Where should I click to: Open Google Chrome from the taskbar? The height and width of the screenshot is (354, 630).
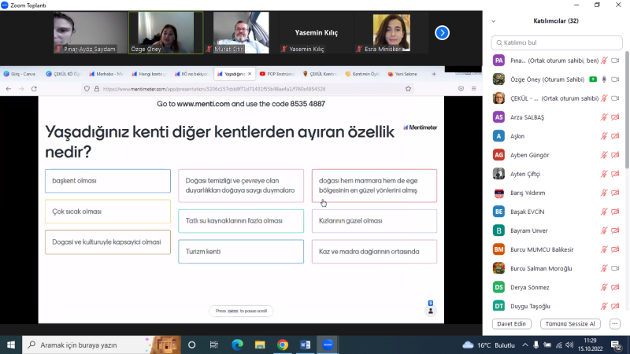(x=283, y=345)
